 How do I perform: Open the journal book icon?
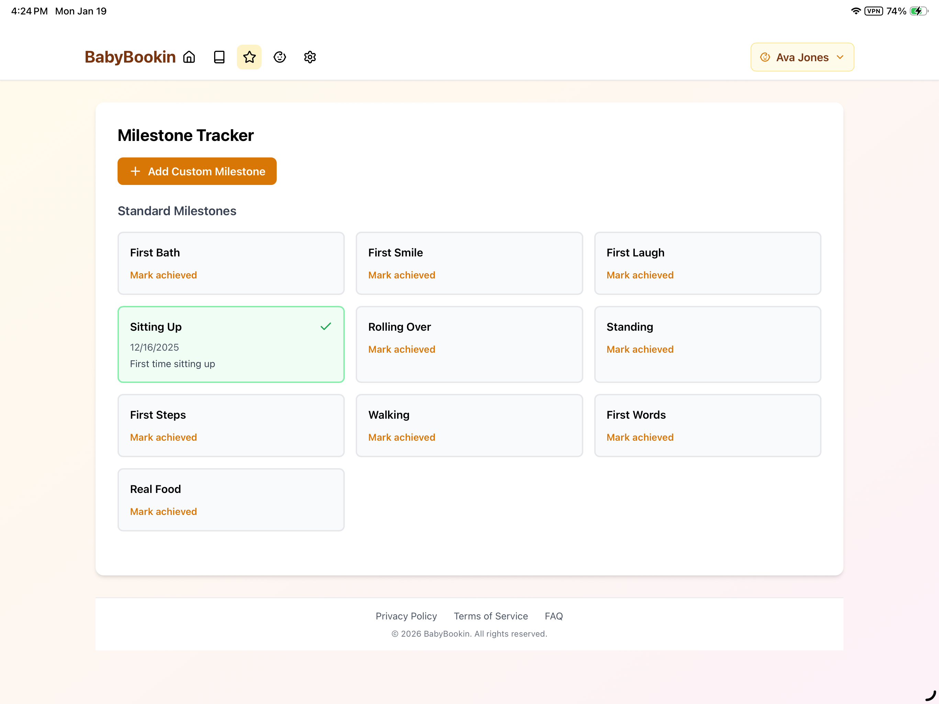(219, 57)
